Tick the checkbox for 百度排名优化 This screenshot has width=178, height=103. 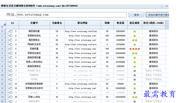click(11, 36)
